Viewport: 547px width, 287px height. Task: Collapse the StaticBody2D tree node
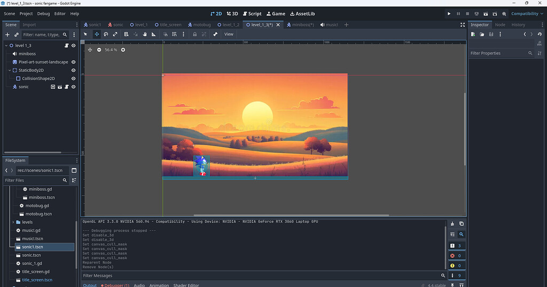10,70
